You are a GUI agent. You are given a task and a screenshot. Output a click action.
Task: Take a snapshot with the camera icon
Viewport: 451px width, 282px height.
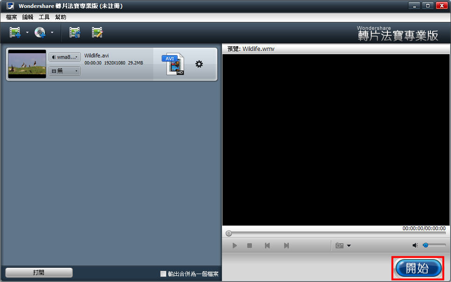[339, 246]
